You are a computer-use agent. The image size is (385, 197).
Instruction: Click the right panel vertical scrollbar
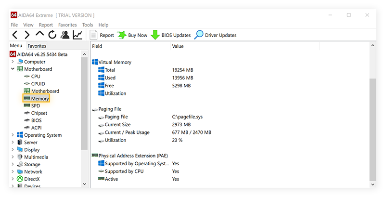click(x=372, y=125)
